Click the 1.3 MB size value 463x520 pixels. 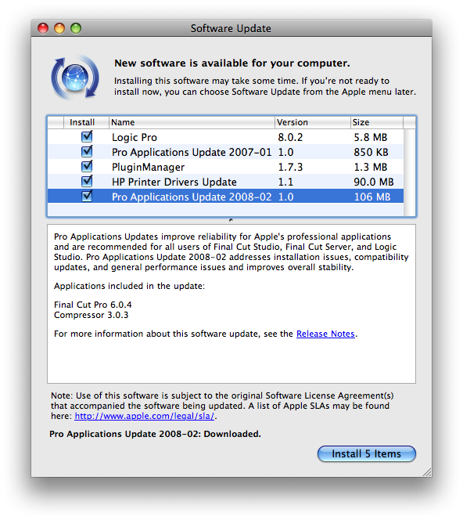(370, 167)
